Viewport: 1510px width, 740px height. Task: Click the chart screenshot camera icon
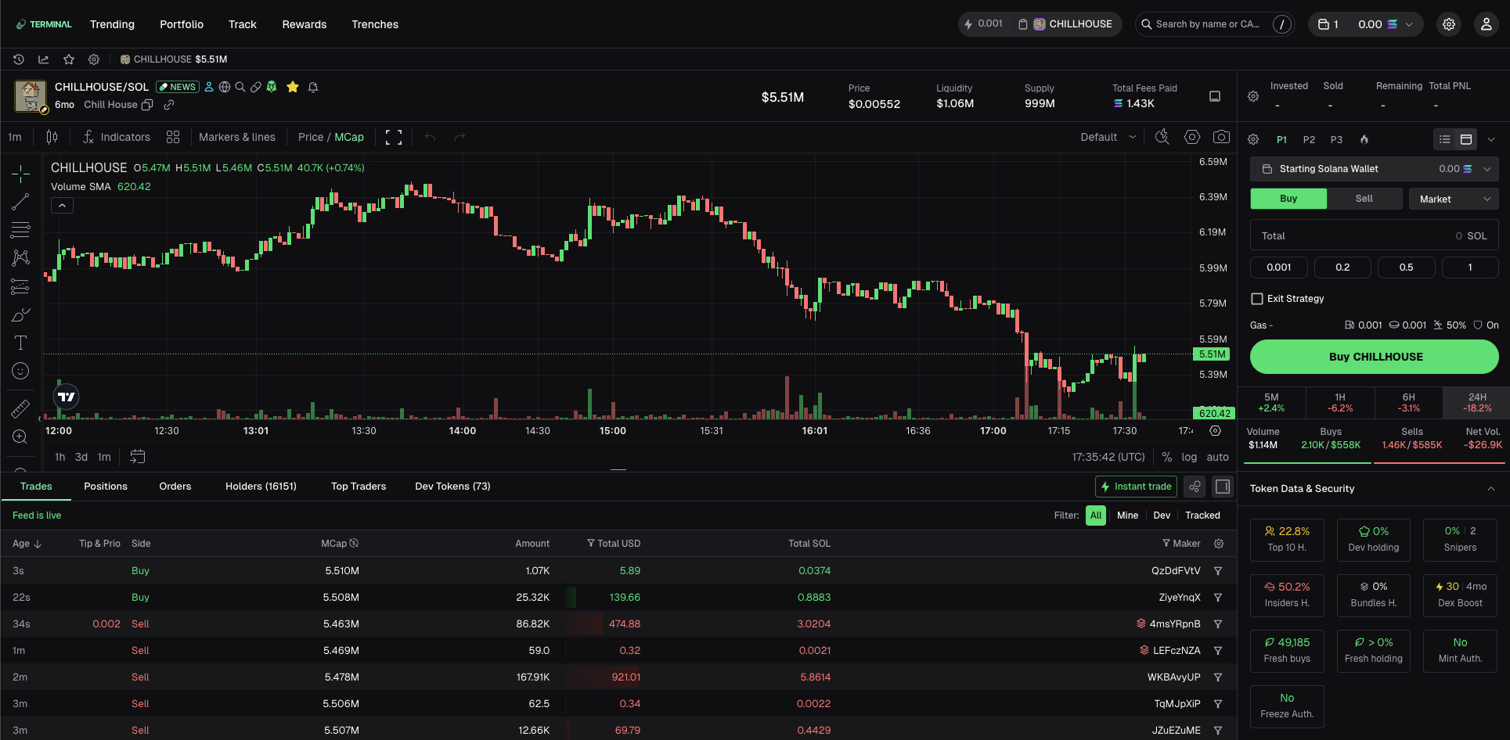(1220, 137)
